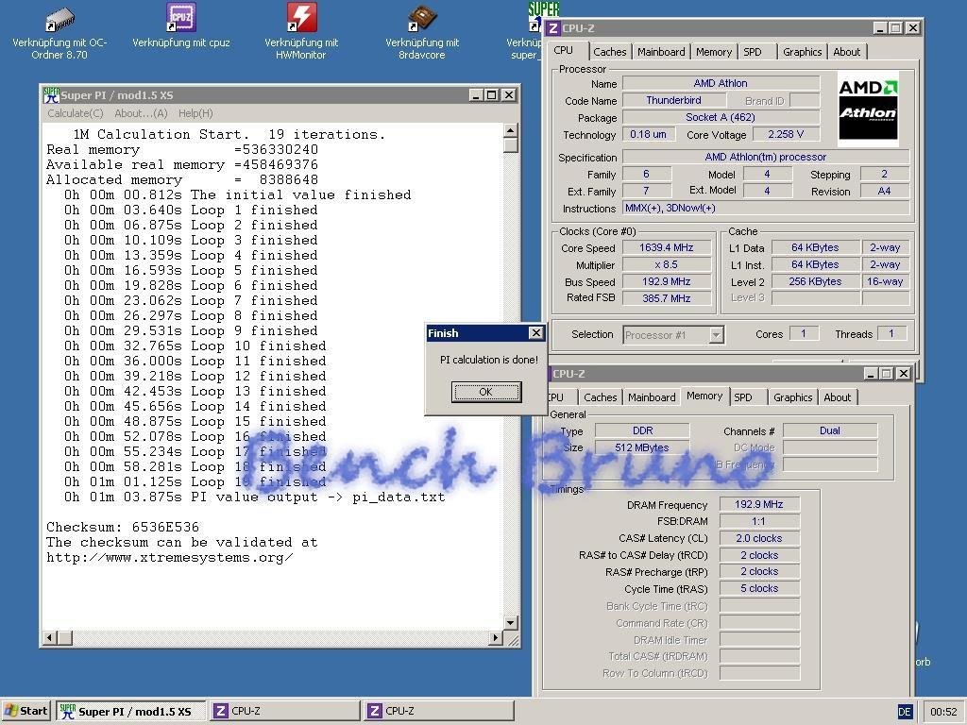967x725 pixels.
Task: Click the Core Speed value 1639.4 MHz
Action: pyautogui.click(x=666, y=248)
